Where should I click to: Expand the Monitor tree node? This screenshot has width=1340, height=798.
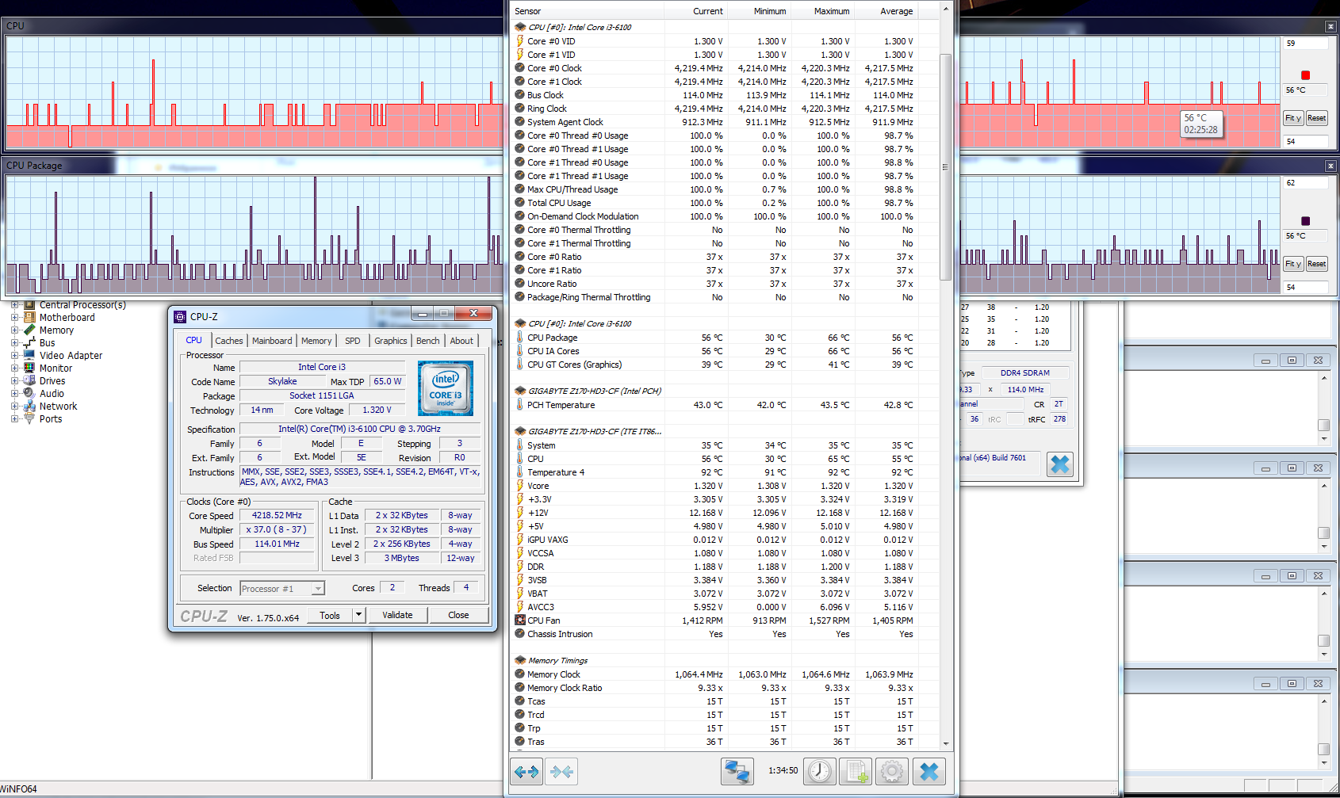[x=14, y=368]
